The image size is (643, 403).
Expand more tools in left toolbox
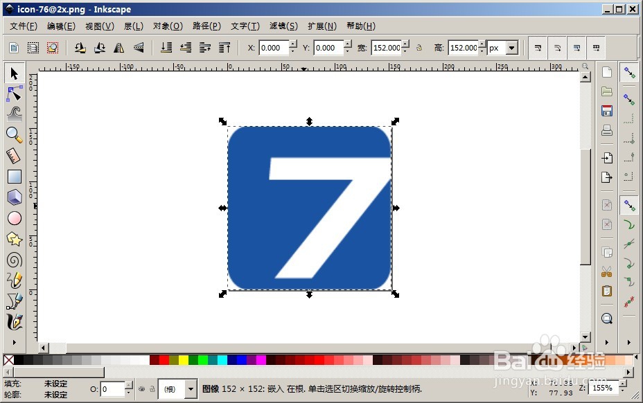tap(15, 342)
